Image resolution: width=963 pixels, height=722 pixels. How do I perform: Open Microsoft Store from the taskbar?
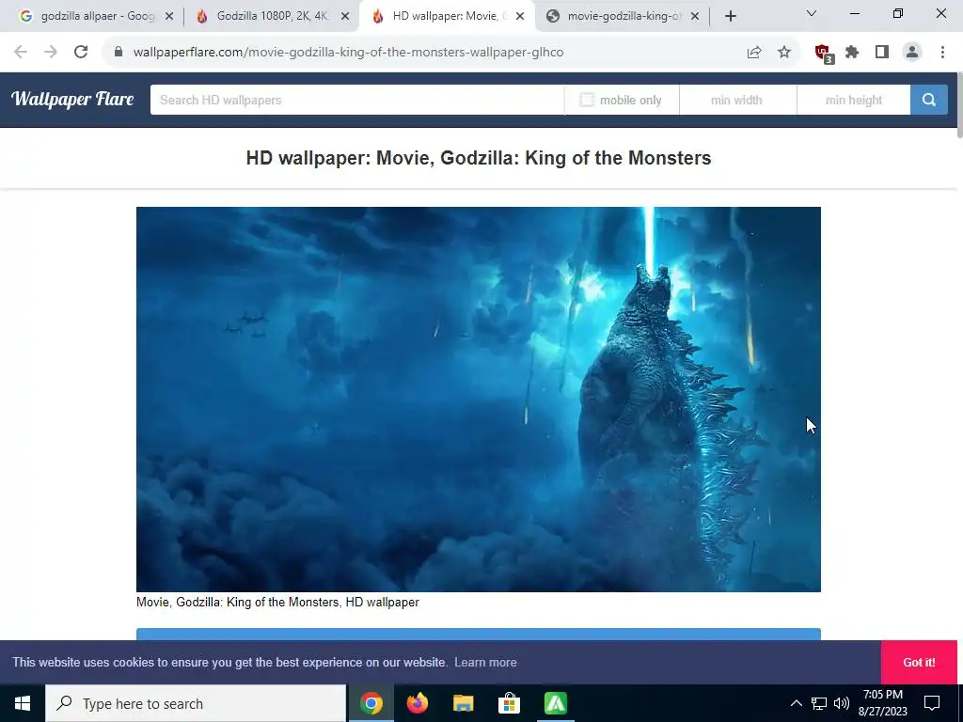tap(509, 703)
